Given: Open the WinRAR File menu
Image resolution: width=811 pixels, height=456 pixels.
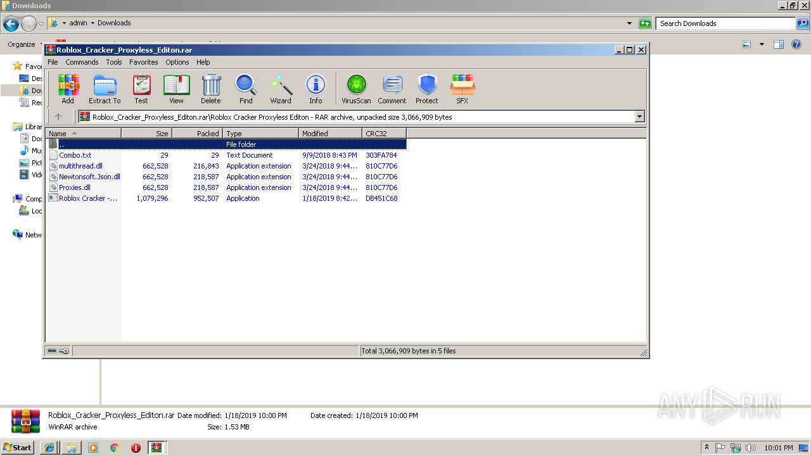Looking at the screenshot, I should (x=53, y=62).
